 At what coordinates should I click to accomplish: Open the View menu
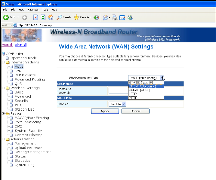coord(21,10)
